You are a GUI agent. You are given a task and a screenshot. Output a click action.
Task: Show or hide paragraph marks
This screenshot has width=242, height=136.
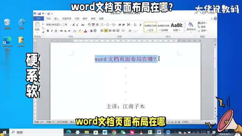coord(140,25)
